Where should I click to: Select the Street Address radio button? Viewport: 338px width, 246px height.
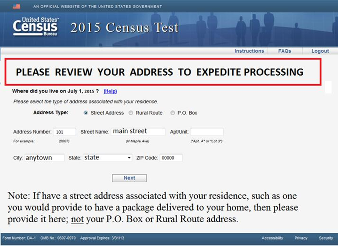coord(86,113)
